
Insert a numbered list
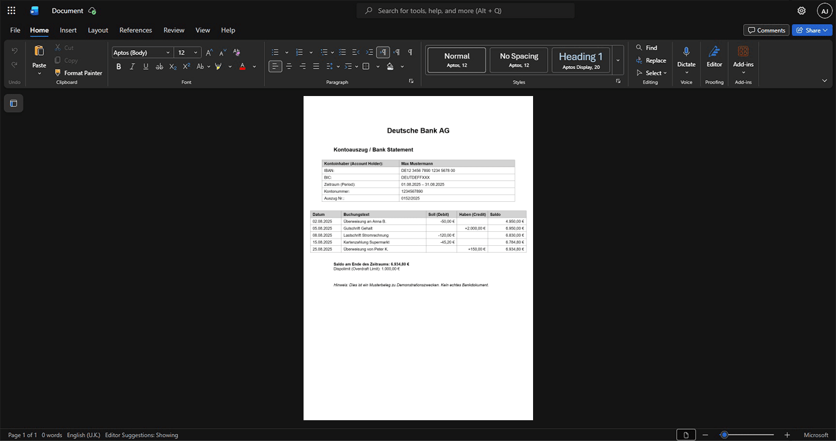point(299,53)
